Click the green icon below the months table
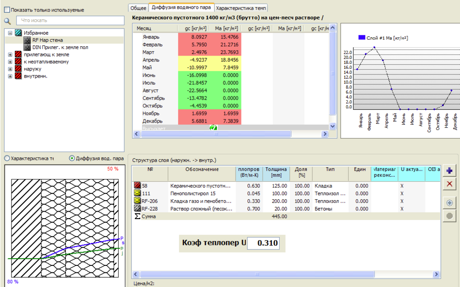Viewport: 460px width, 287px height. point(213,128)
